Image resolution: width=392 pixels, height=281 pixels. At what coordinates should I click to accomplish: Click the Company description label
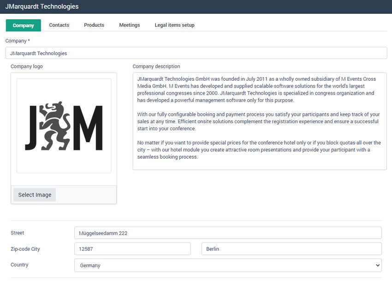click(x=156, y=66)
